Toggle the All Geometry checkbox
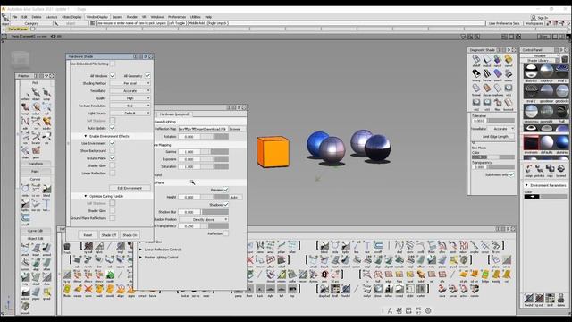The width and height of the screenshot is (572, 322). click(x=147, y=75)
